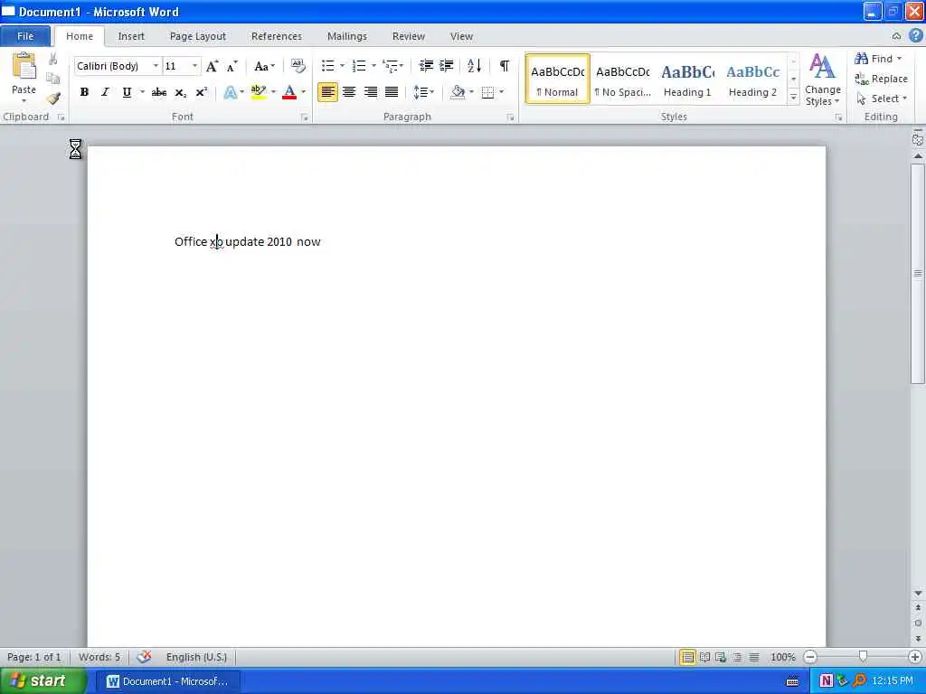Switch to Print Layout view
Image resolution: width=926 pixels, height=694 pixels.
687,657
